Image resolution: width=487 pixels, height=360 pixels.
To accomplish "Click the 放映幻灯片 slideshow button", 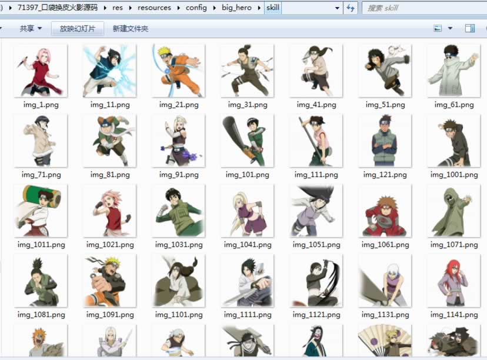I will click(x=78, y=29).
